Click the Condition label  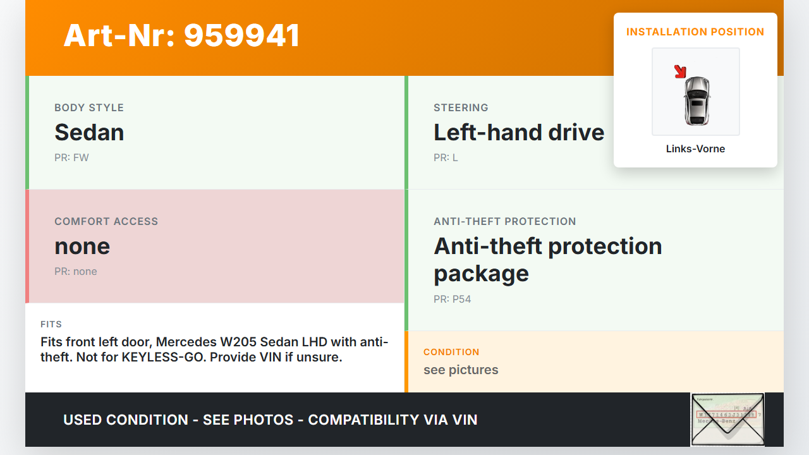(451, 352)
